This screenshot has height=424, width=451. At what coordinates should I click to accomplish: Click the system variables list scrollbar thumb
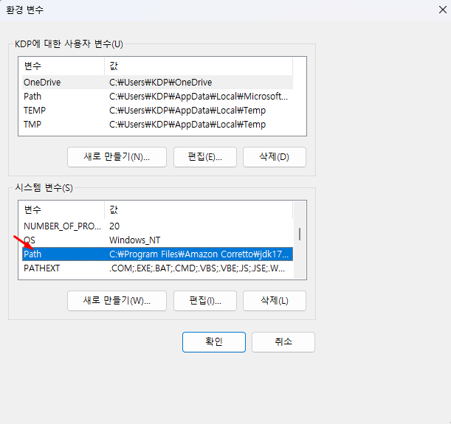click(300, 234)
